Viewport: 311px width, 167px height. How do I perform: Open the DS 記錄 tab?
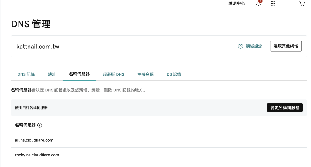(174, 74)
